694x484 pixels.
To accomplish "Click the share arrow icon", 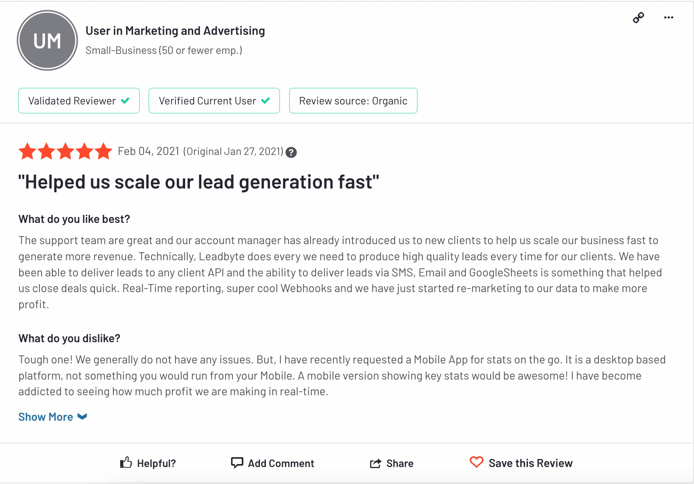I will tap(375, 463).
